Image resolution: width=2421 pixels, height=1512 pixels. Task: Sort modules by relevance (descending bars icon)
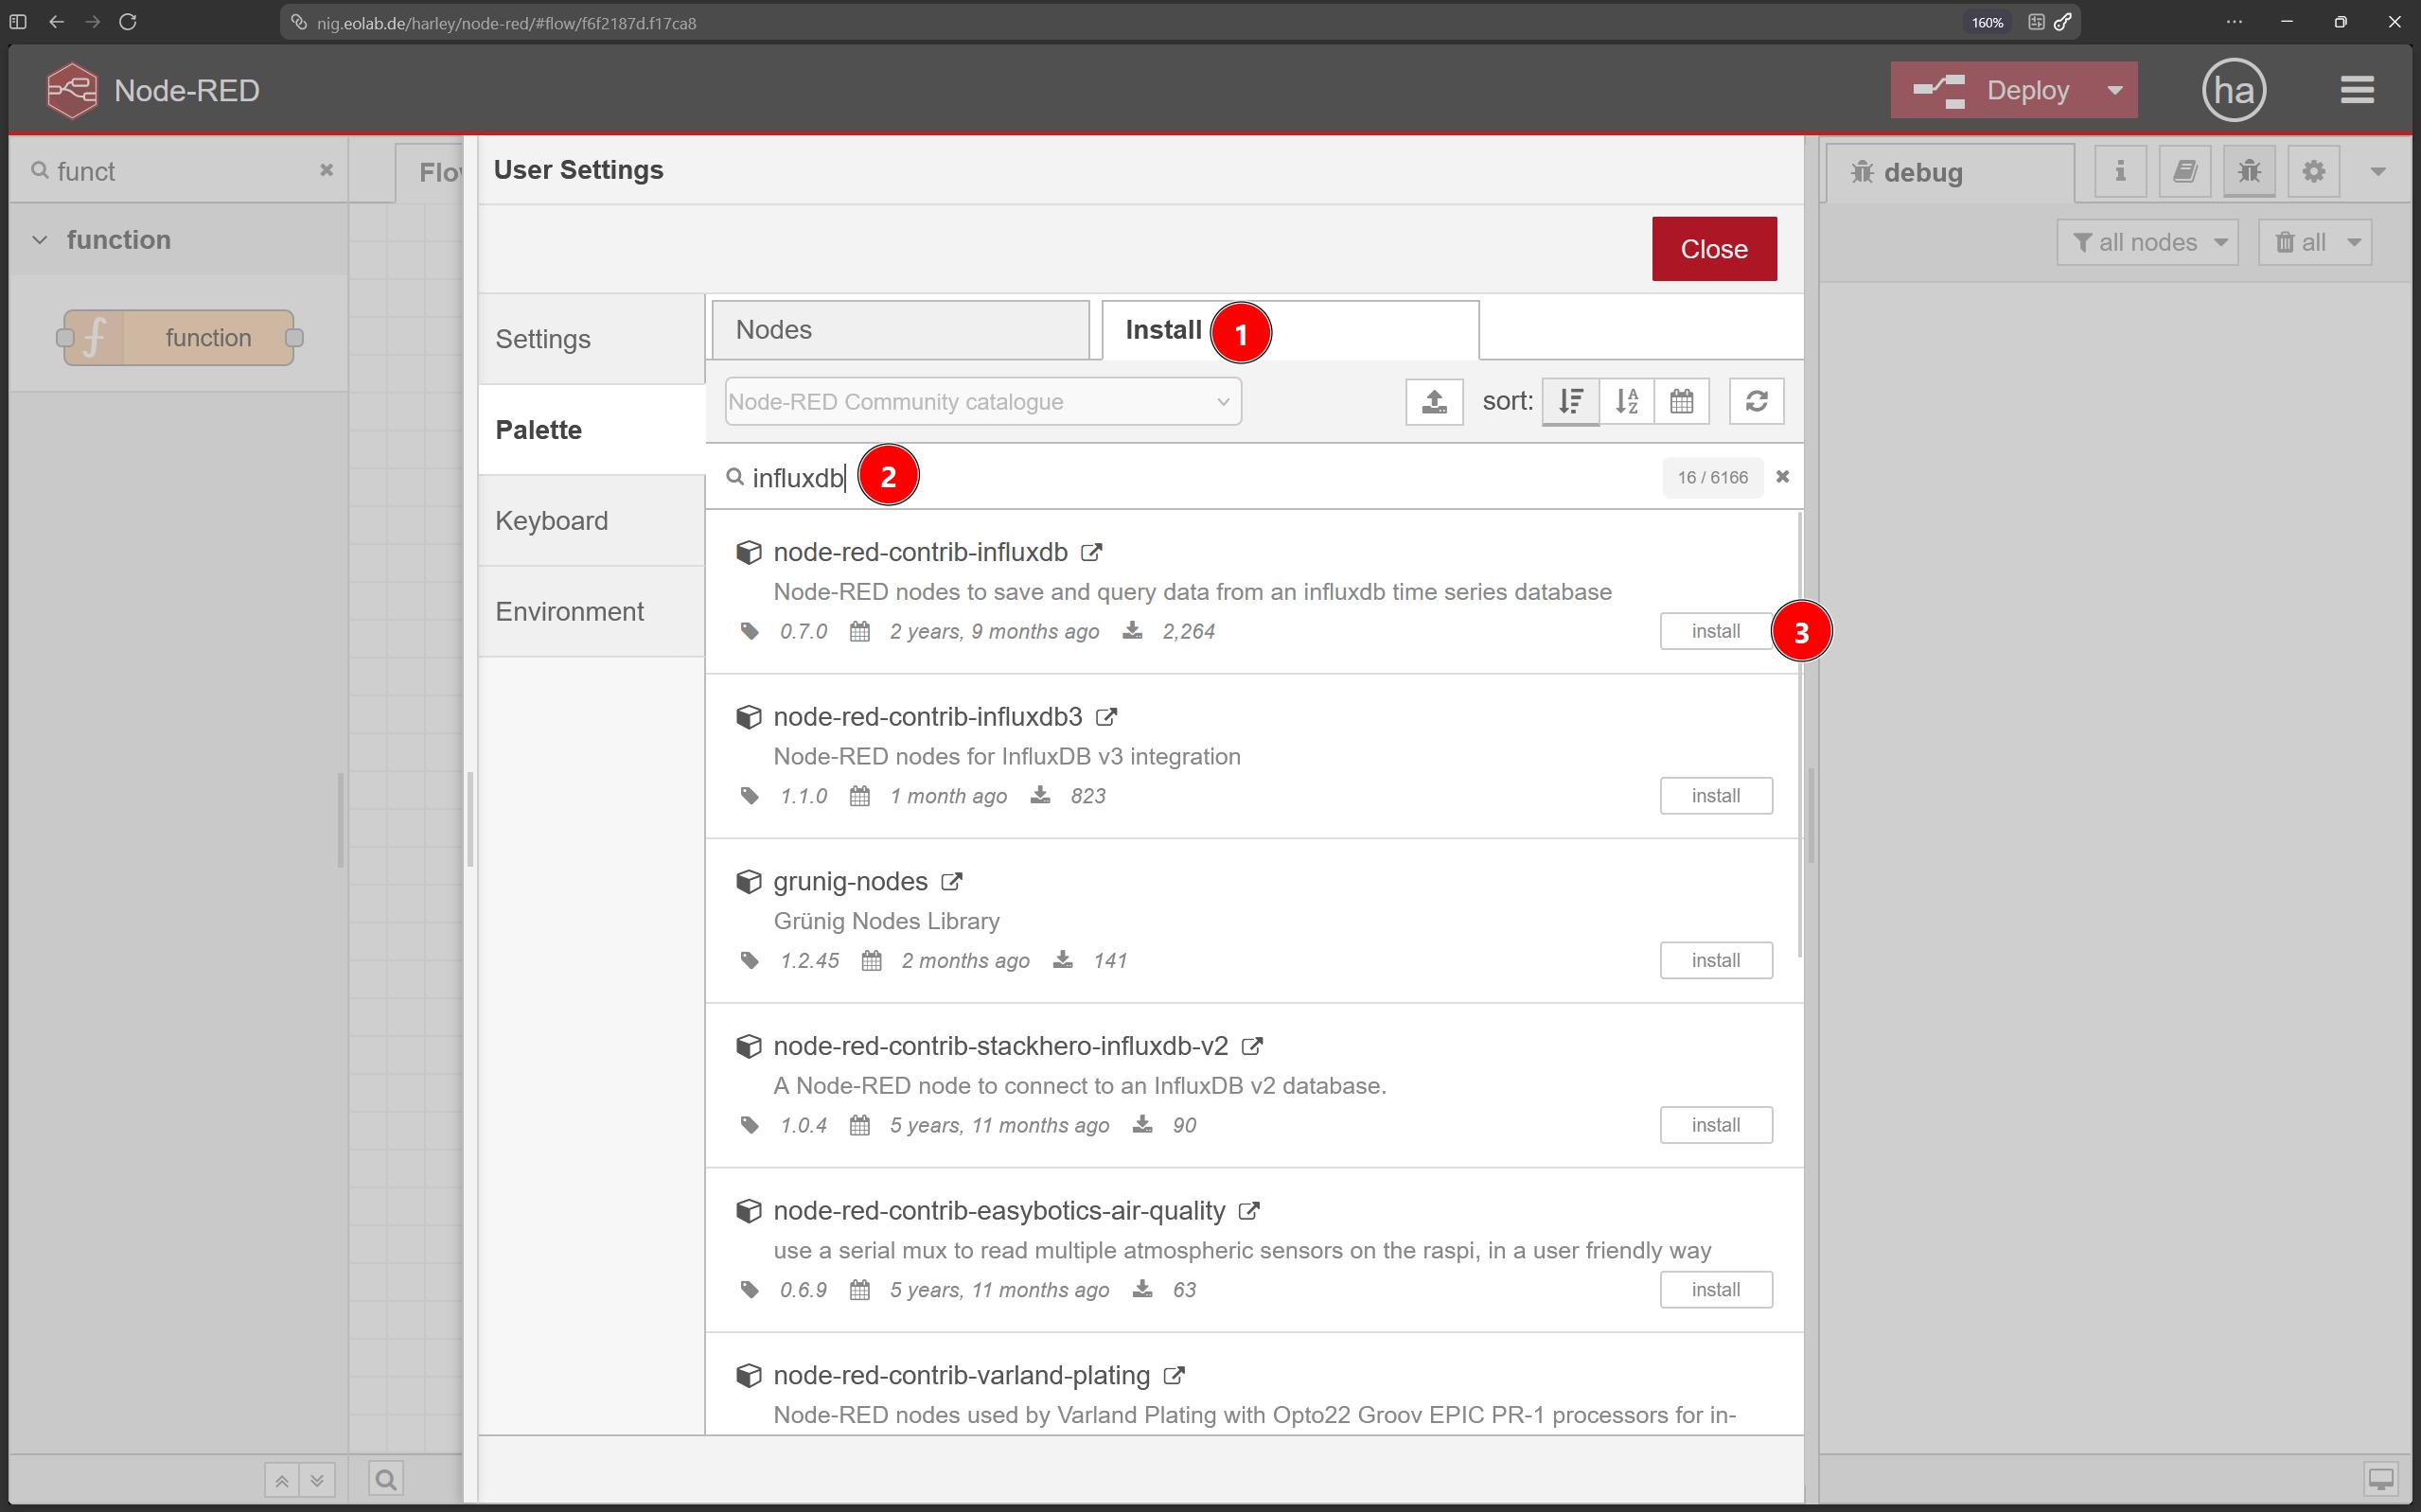pos(1570,402)
